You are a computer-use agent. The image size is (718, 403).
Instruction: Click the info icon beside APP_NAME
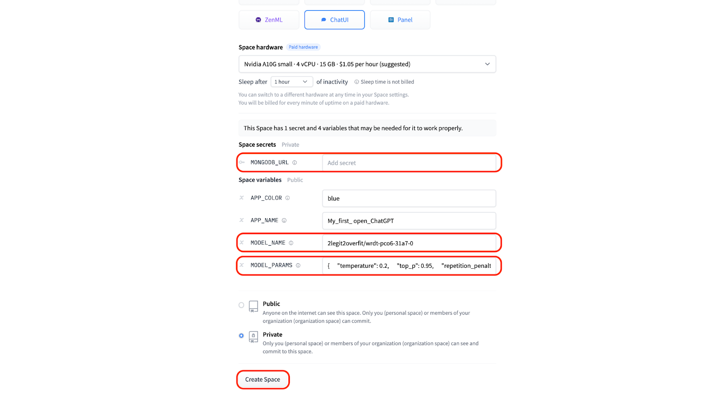(x=284, y=221)
